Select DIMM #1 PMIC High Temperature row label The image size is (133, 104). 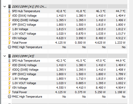pyautogui.click(x=27, y=47)
